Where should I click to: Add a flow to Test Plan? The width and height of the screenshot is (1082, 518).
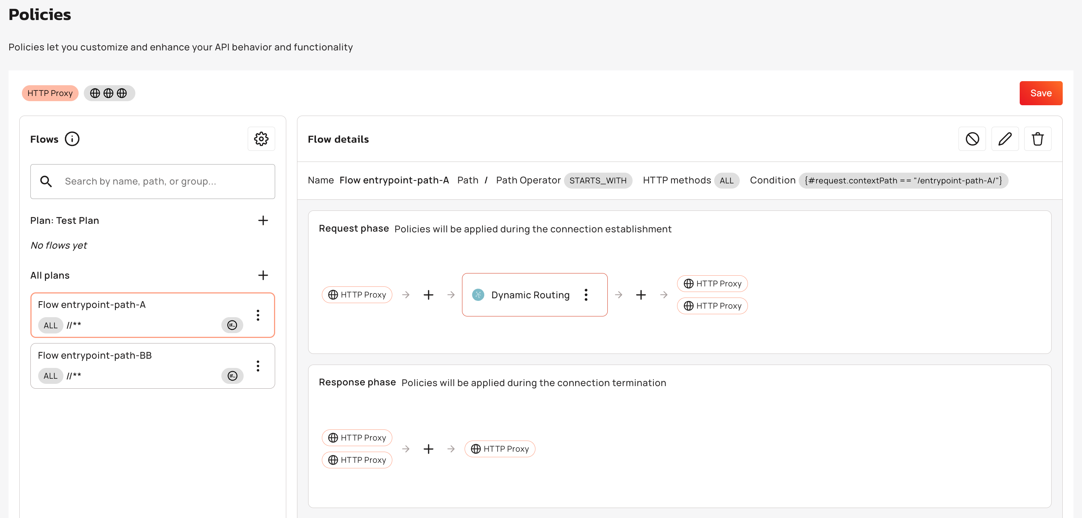pos(263,220)
